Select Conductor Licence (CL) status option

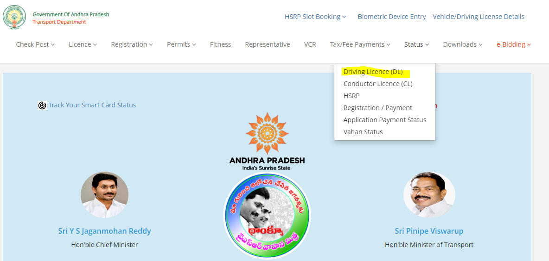[378, 84]
